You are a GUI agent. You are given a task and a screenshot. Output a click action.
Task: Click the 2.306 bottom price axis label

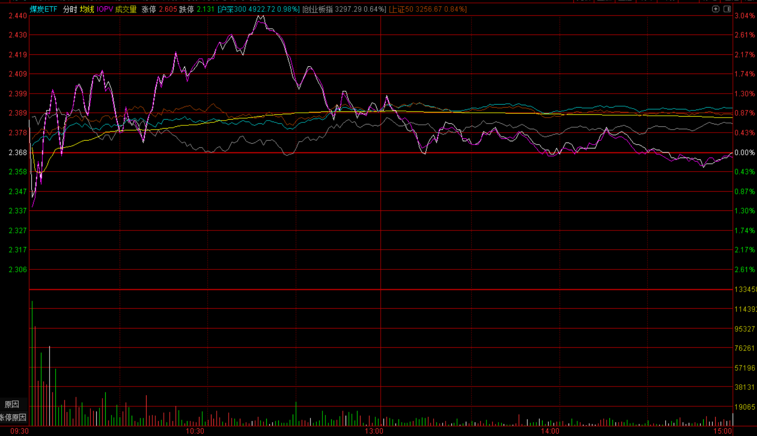(18, 270)
